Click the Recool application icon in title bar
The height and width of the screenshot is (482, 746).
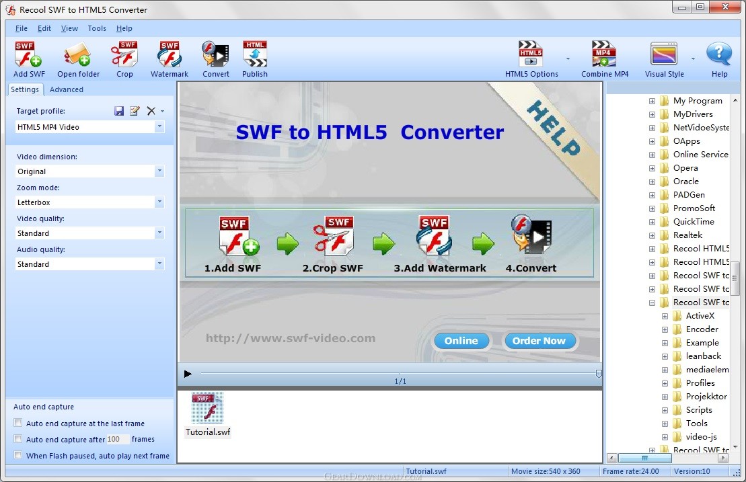(10, 9)
